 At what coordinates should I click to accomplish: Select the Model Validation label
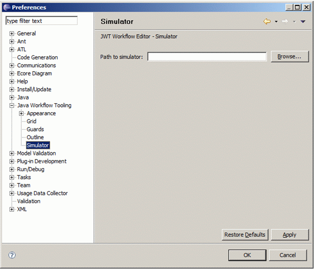[x=37, y=153]
